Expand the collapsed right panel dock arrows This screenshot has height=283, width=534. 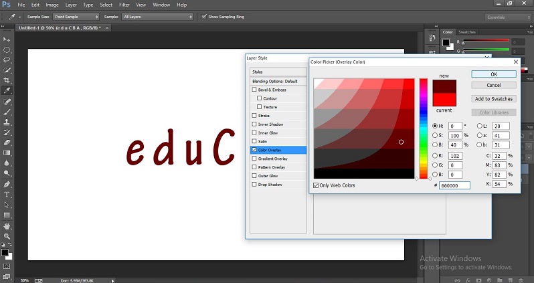[436, 26]
